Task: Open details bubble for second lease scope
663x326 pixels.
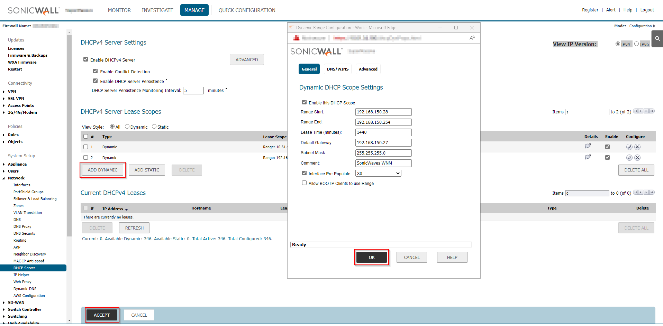Action: [x=588, y=157]
